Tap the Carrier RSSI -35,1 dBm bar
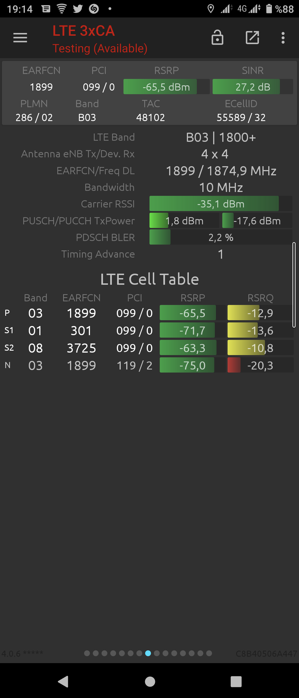Image resolution: width=299 pixels, height=698 pixels. point(221,204)
